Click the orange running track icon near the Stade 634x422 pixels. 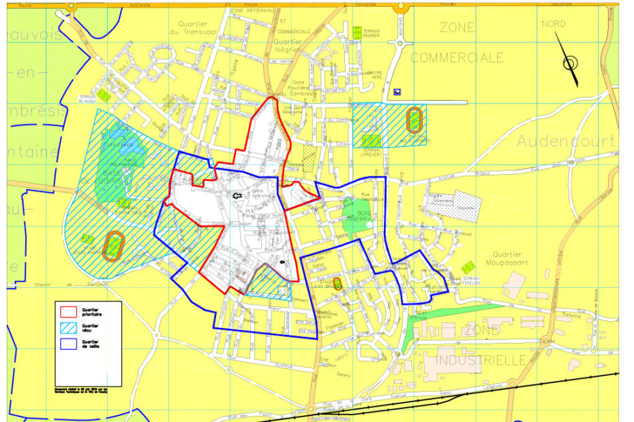(114, 247)
